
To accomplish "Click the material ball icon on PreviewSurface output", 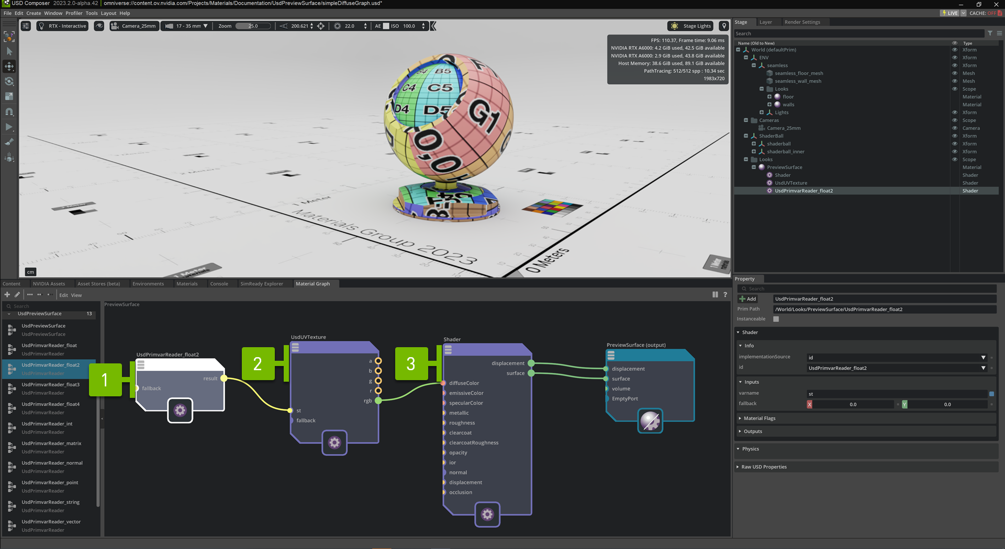I will coord(650,421).
